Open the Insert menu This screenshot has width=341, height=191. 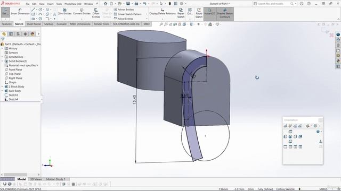[x=50, y=4]
